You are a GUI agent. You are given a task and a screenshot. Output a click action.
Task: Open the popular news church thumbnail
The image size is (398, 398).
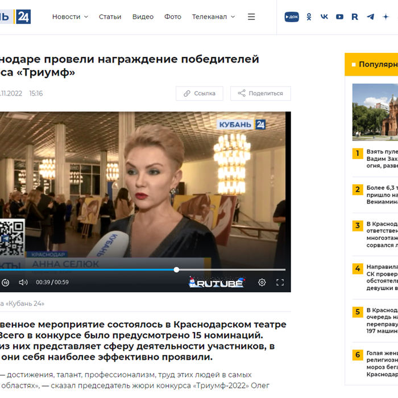click(x=375, y=112)
